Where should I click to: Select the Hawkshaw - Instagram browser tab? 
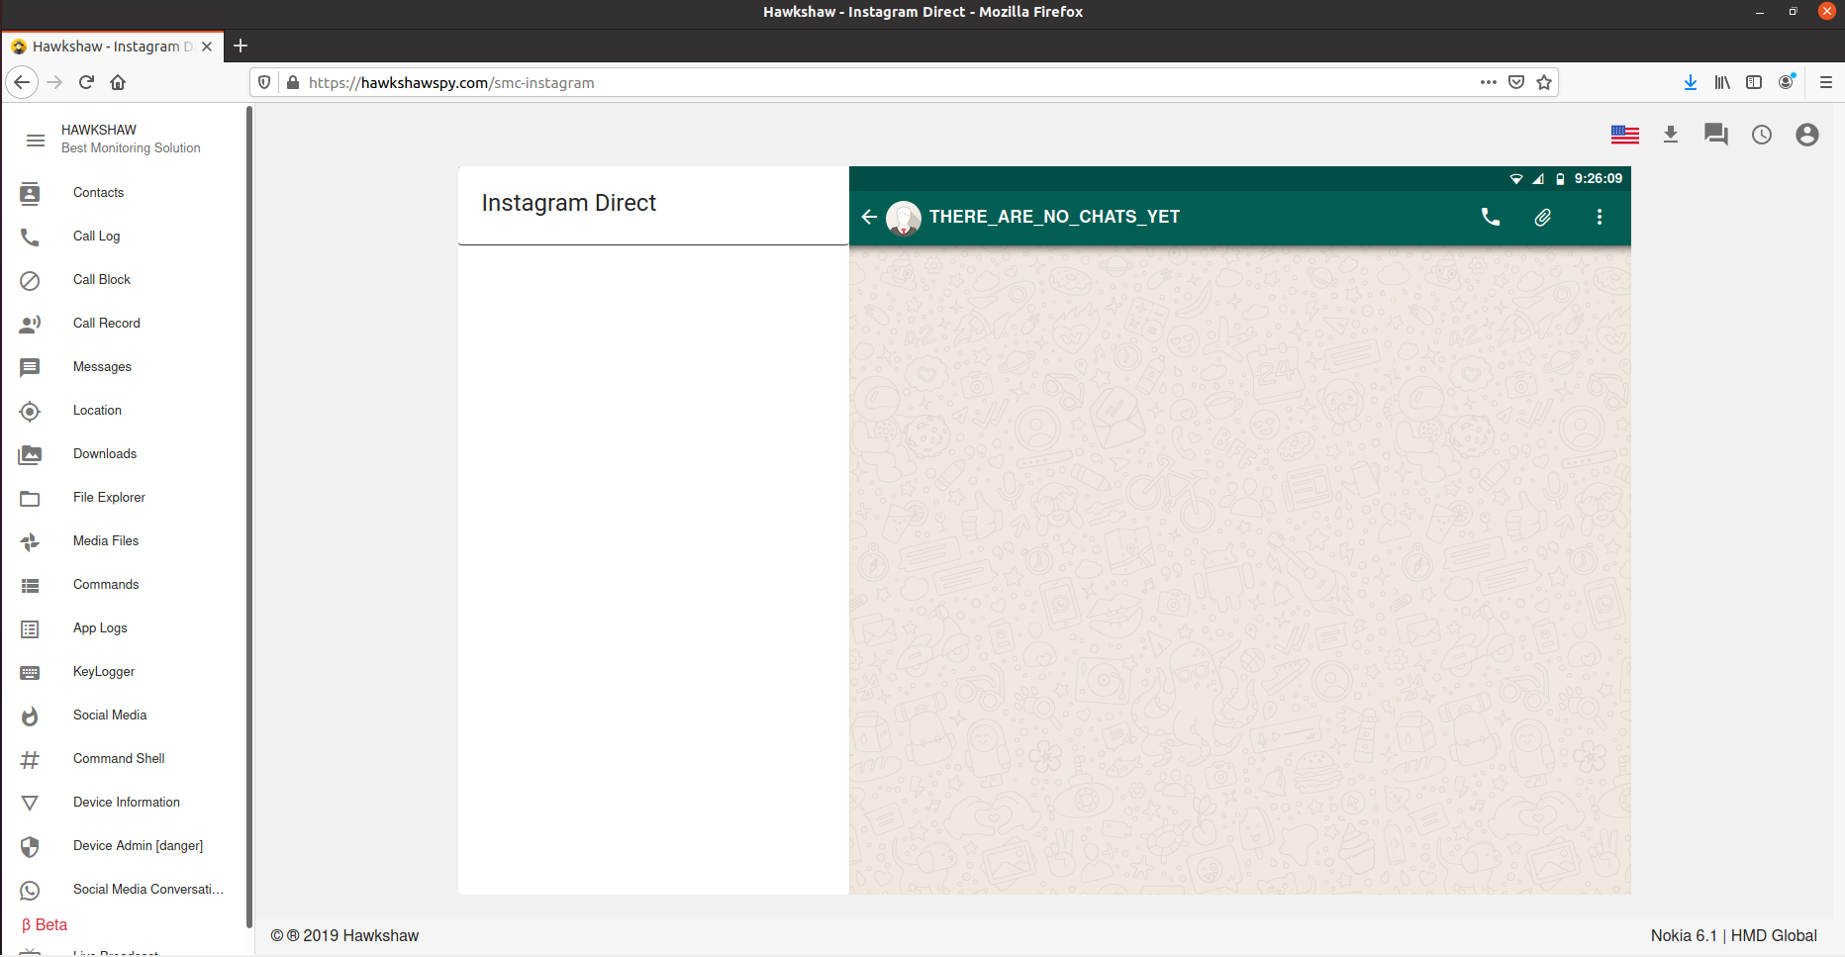(112, 47)
